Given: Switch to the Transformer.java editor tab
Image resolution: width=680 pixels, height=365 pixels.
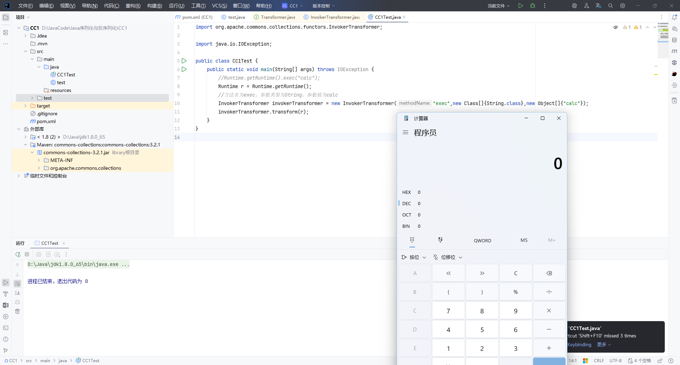Looking at the screenshot, I should click(275, 17).
